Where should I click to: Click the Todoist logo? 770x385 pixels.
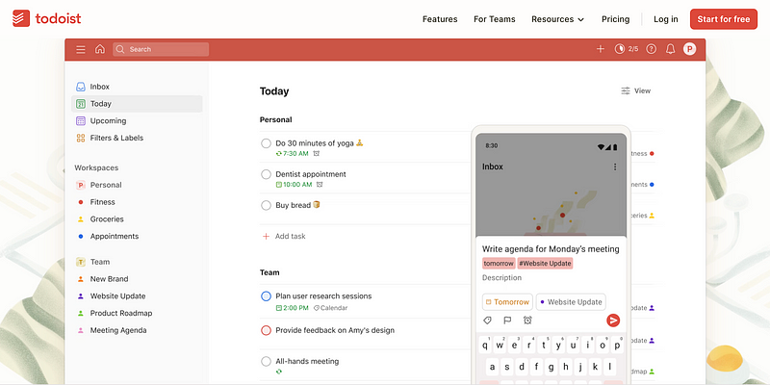point(46,18)
